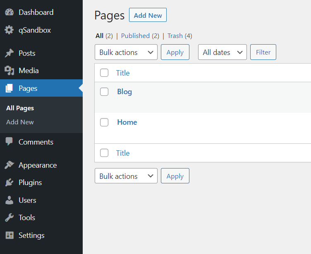View the Trash pages
Viewport: 311px width, 254px height.
[175, 36]
